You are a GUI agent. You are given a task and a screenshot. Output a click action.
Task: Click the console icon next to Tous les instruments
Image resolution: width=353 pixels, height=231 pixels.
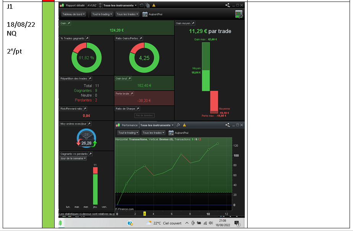point(141,5)
